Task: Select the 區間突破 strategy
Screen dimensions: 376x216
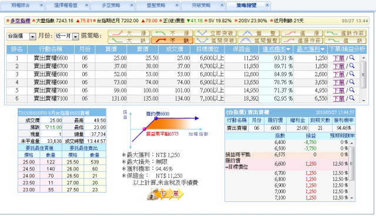Action: point(216,40)
